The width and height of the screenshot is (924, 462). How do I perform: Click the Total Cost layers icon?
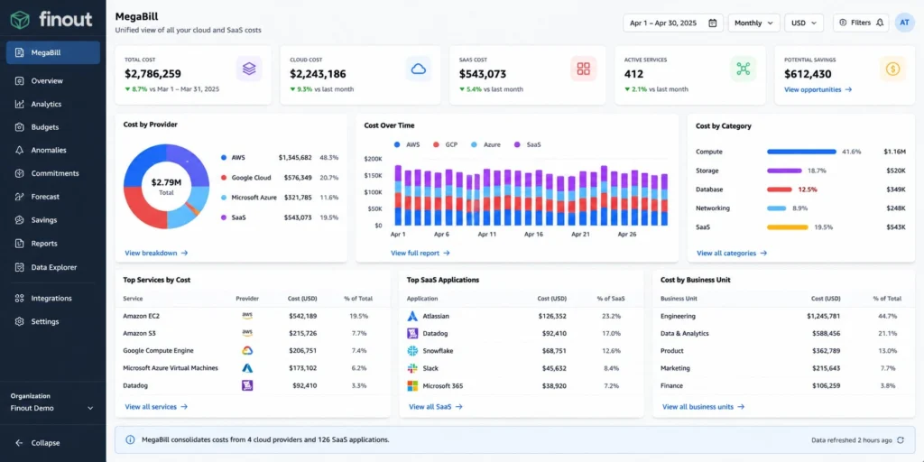point(249,69)
